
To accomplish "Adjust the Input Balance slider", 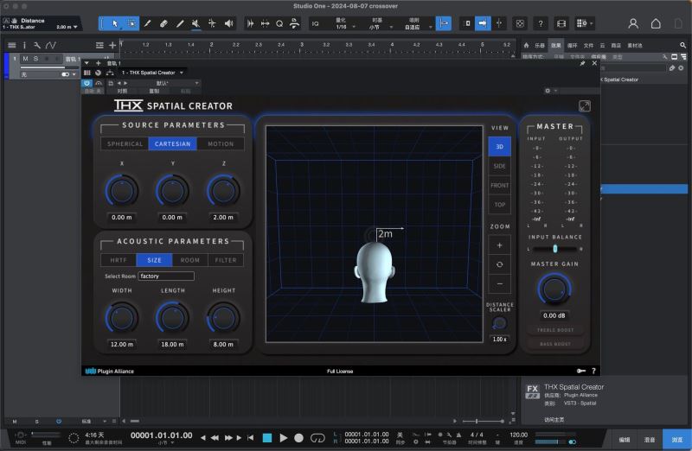I will click(554, 249).
